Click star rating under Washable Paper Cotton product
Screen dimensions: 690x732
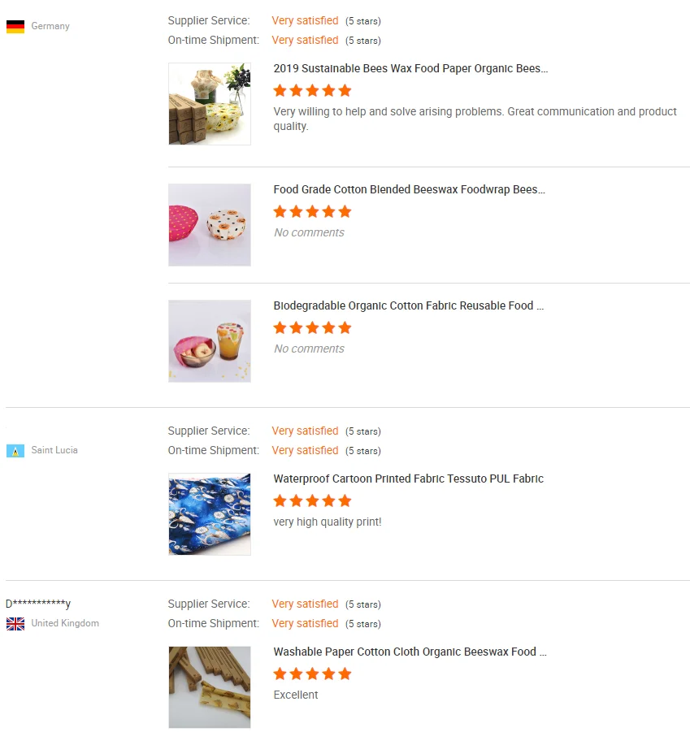(312, 674)
